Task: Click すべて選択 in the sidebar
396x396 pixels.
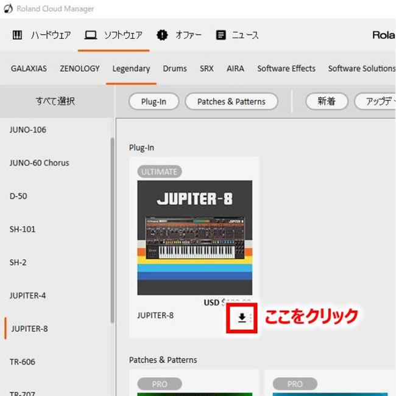Action: [55, 101]
